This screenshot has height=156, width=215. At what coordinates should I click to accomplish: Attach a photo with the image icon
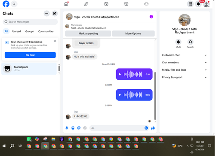pos(73,128)
